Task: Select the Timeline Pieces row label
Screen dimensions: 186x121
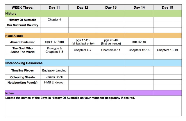Action: click(x=23, y=70)
